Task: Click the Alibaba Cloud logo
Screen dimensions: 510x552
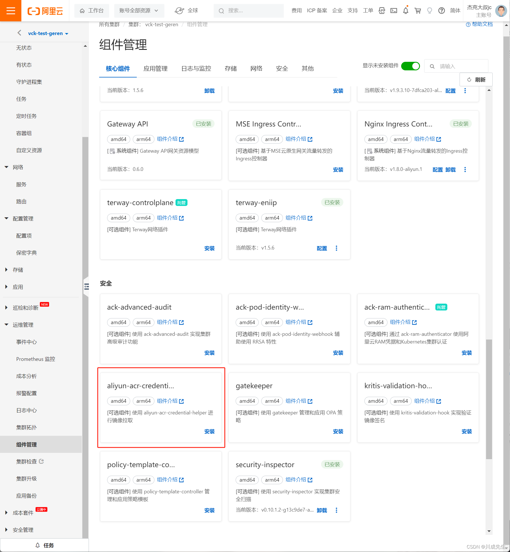Action: pos(45,11)
